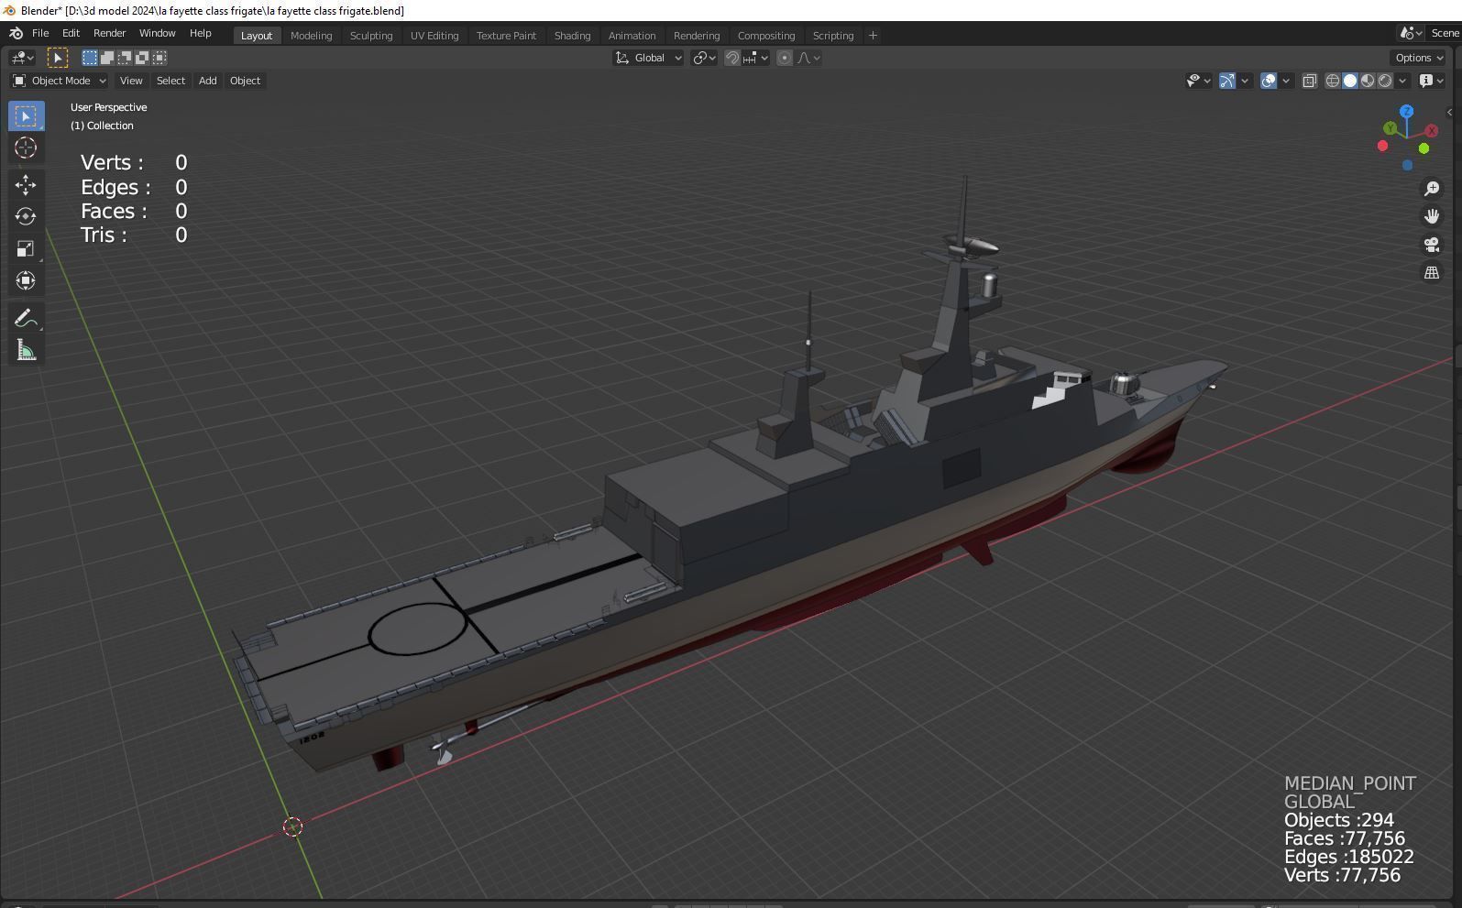Toggle viewport overlays visibility
This screenshot has height=908, width=1462.
coord(1269,81)
